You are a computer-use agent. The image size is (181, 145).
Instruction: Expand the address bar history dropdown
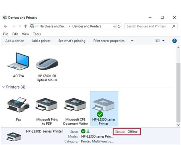[x=114, y=26]
